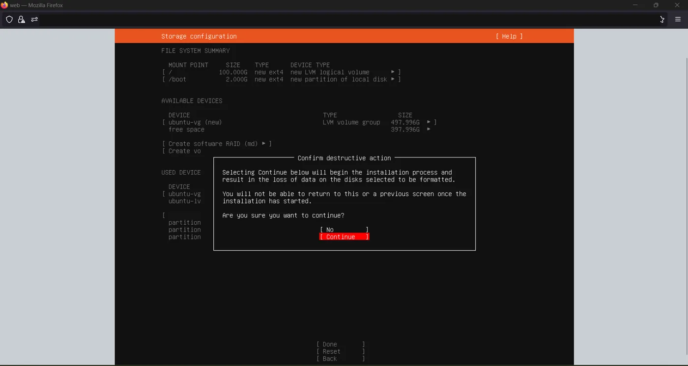
Task: Close the Firefox window
Action: [x=677, y=5]
